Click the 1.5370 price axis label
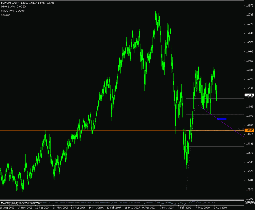The height and width of the screenshot is (210, 255). (x=249, y=190)
